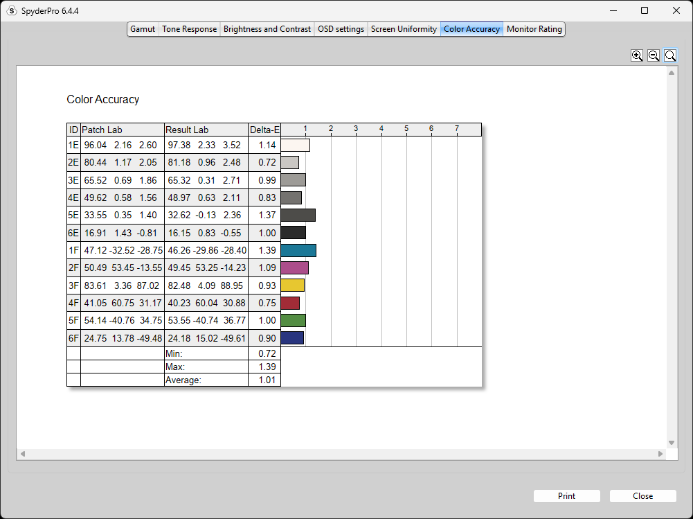The width and height of the screenshot is (693, 519).
Task: Click the horizontal scrollbar right arrow
Action: tap(660, 453)
